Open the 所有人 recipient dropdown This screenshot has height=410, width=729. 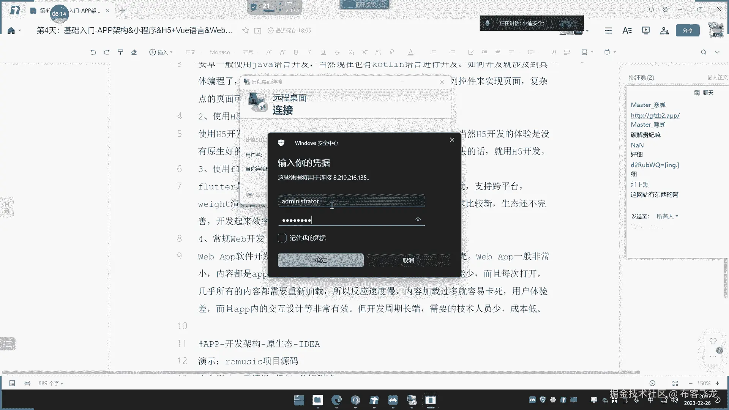point(667,216)
